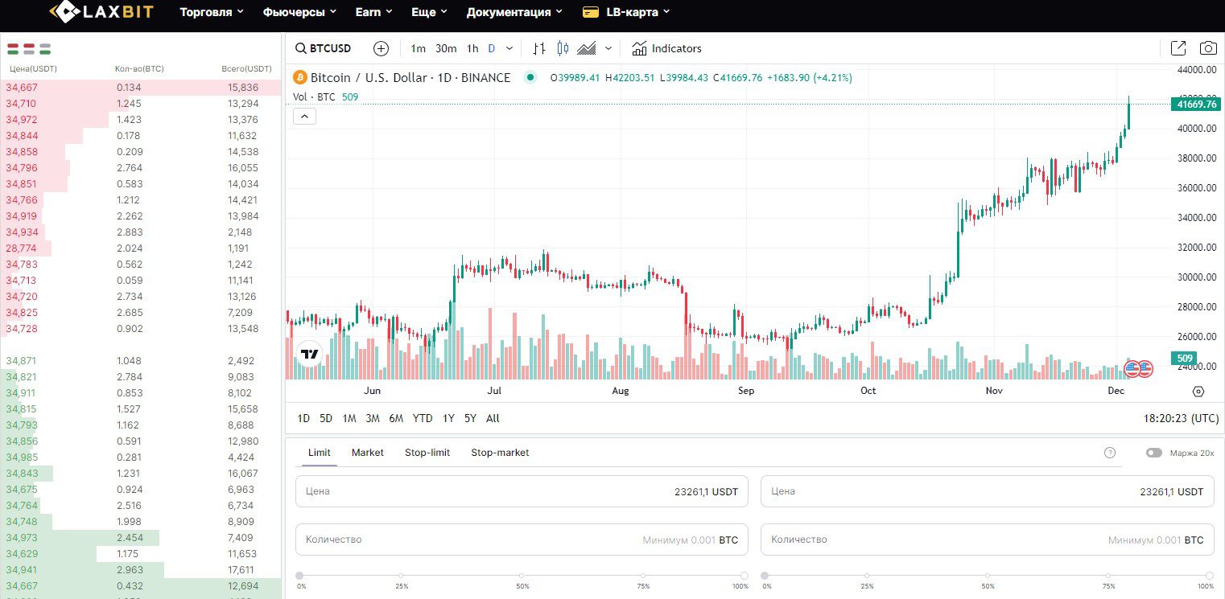
Task: Add symbol to compare with plus icon
Action: (x=382, y=48)
